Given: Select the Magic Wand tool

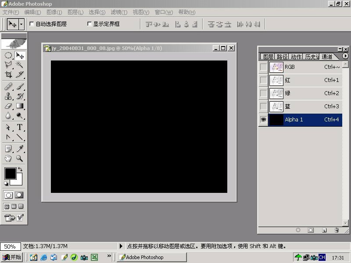Looking at the screenshot, I should click(20, 65).
